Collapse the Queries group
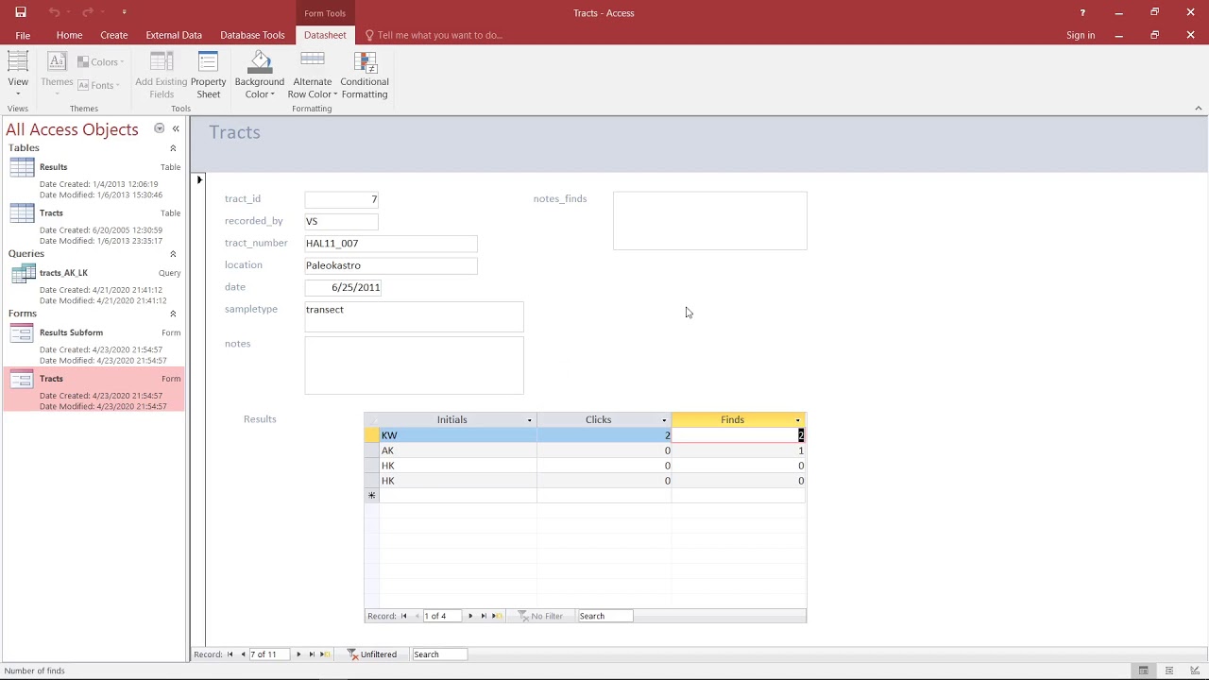The image size is (1209, 680). [173, 254]
